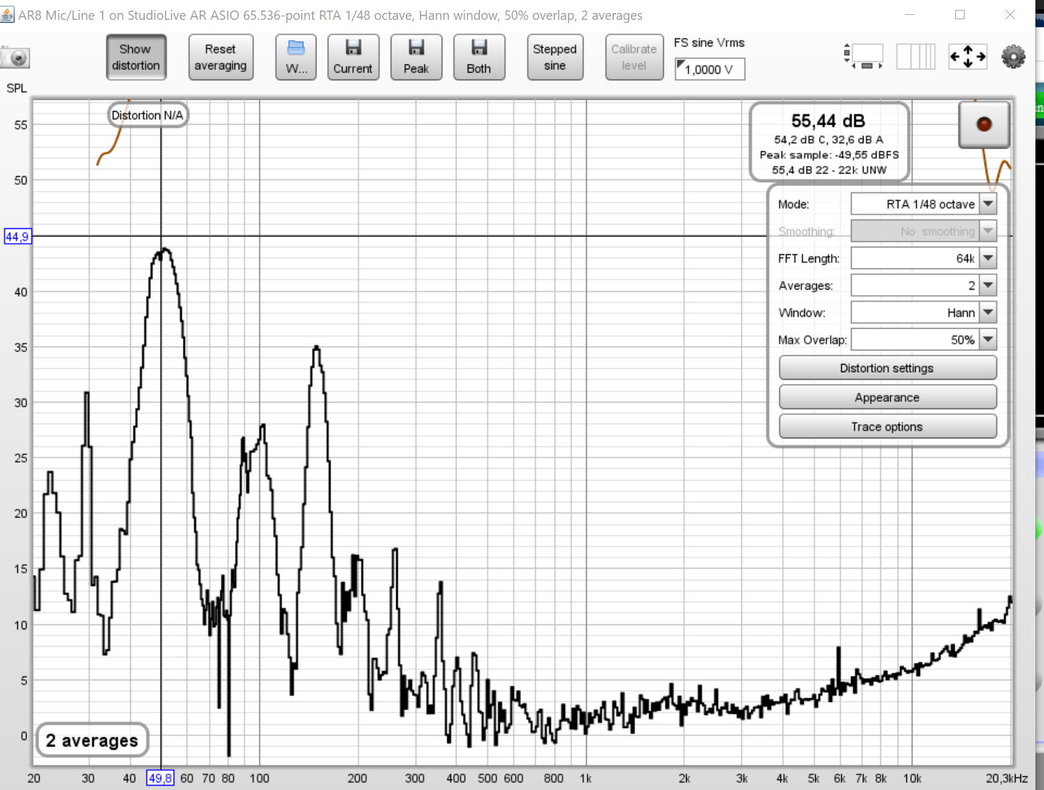Click the 2 averages indicator

click(x=92, y=740)
